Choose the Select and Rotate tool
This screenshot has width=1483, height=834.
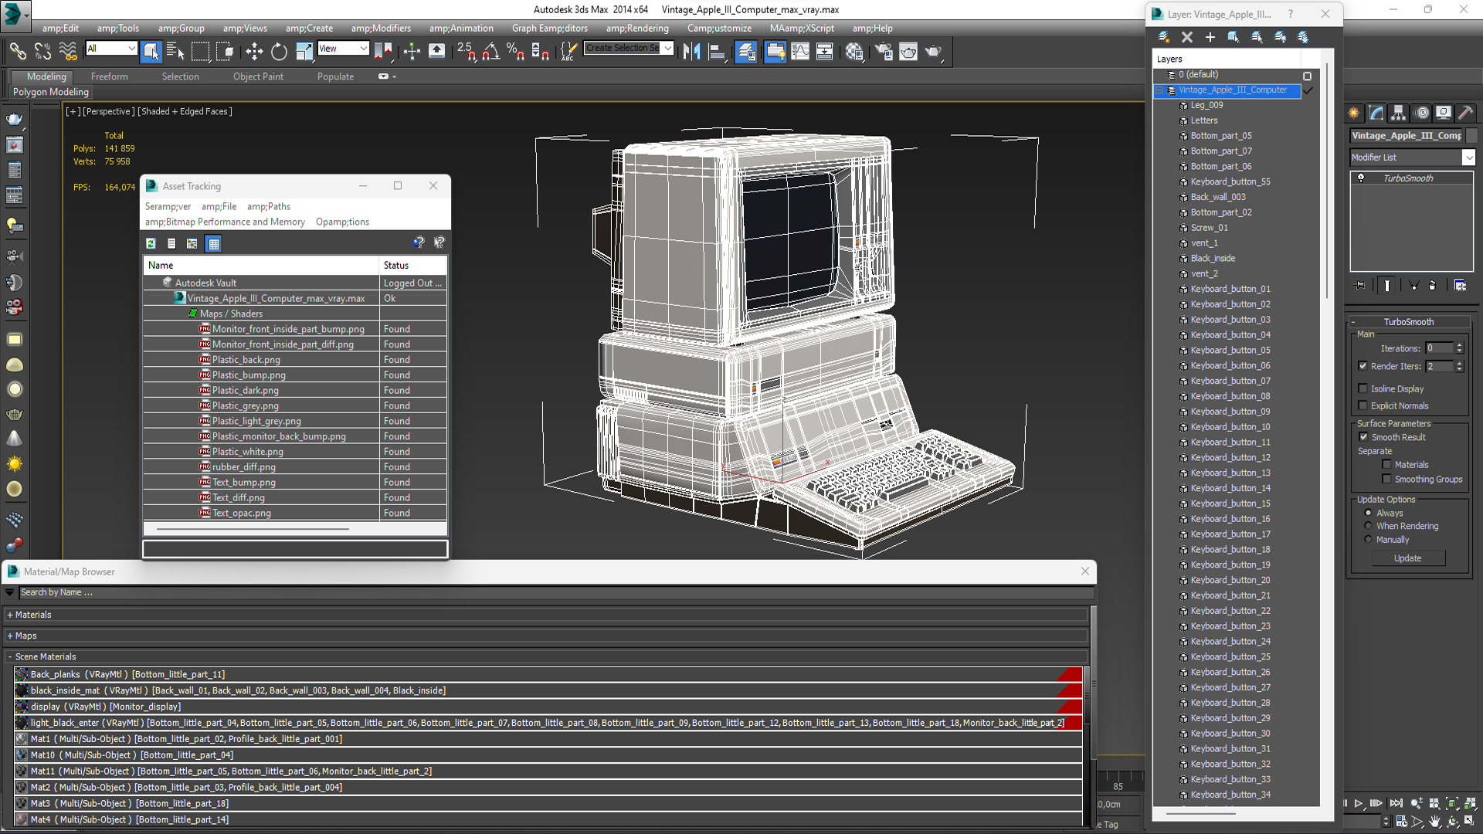[x=279, y=52]
